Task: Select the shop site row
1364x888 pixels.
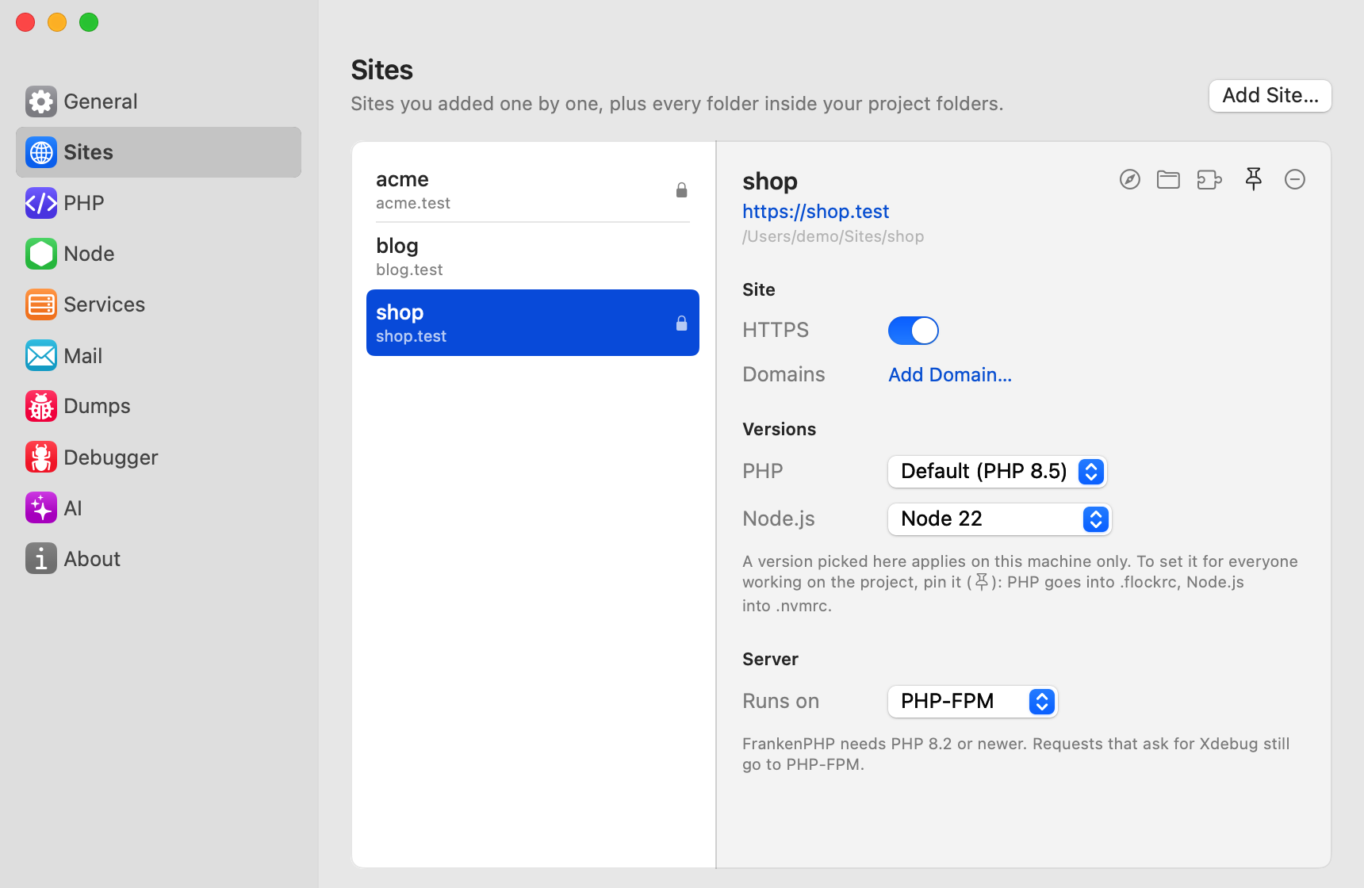Action: 533,323
